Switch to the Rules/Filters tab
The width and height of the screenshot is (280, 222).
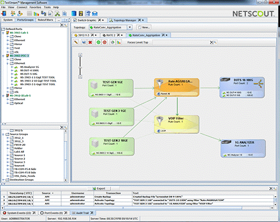pos(45,20)
